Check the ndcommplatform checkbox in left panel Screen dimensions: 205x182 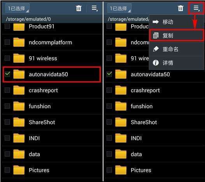(x=7, y=42)
